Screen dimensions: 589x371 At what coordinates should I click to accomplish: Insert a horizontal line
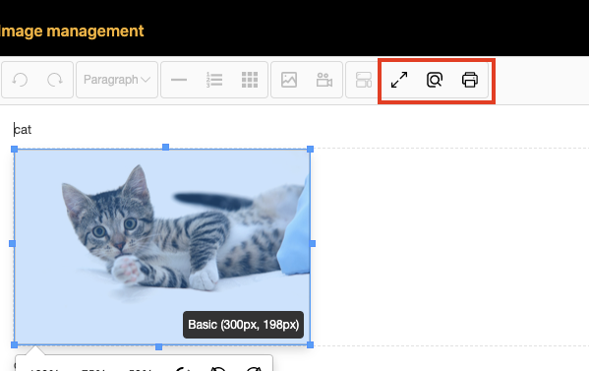tap(179, 80)
